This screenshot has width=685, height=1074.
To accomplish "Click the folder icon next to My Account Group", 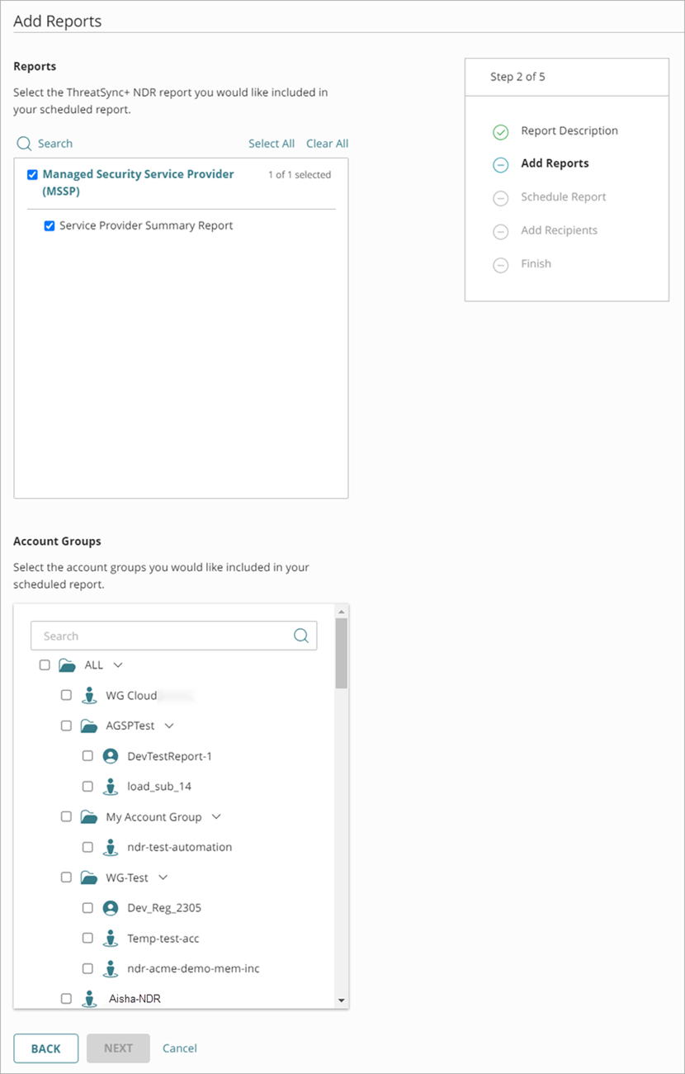I will pyautogui.click(x=89, y=816).
